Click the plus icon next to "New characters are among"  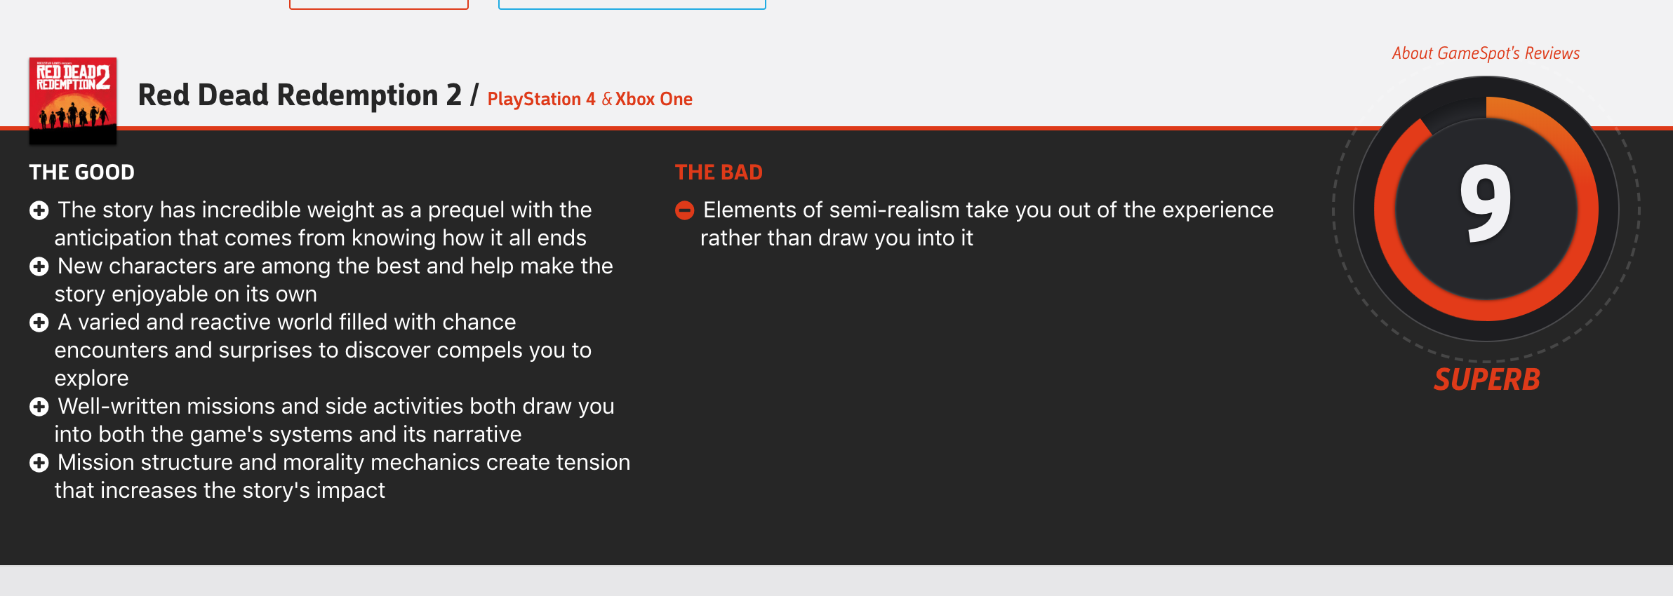[39, 266]
